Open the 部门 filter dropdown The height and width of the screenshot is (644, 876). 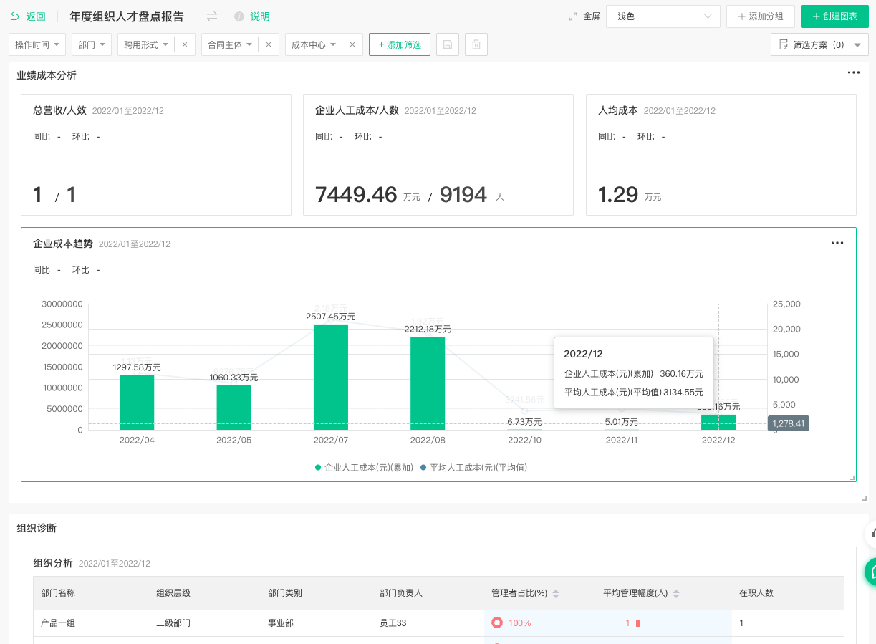92,44
